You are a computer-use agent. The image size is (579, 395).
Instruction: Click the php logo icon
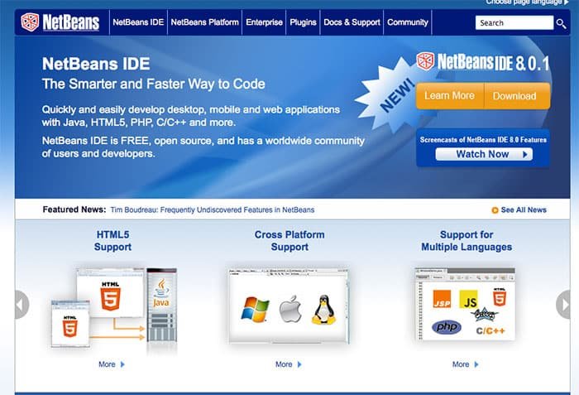click(x=447, y=327)
